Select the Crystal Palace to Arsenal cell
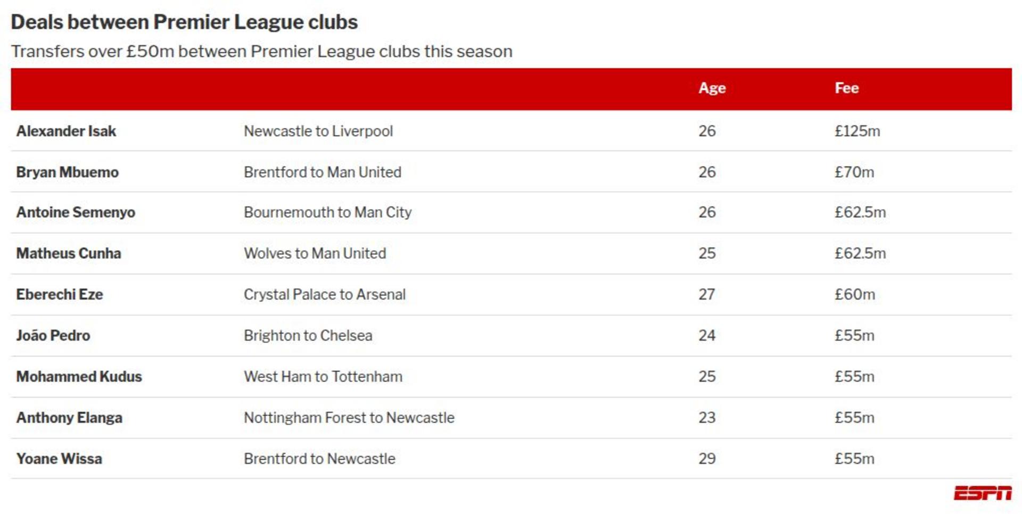This screenshot has height=514, width=1022. pyautogui.click(x=325, y=294)
